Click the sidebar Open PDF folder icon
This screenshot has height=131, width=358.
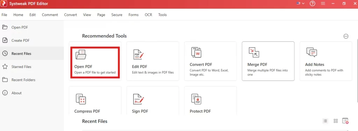coord(5,27)
